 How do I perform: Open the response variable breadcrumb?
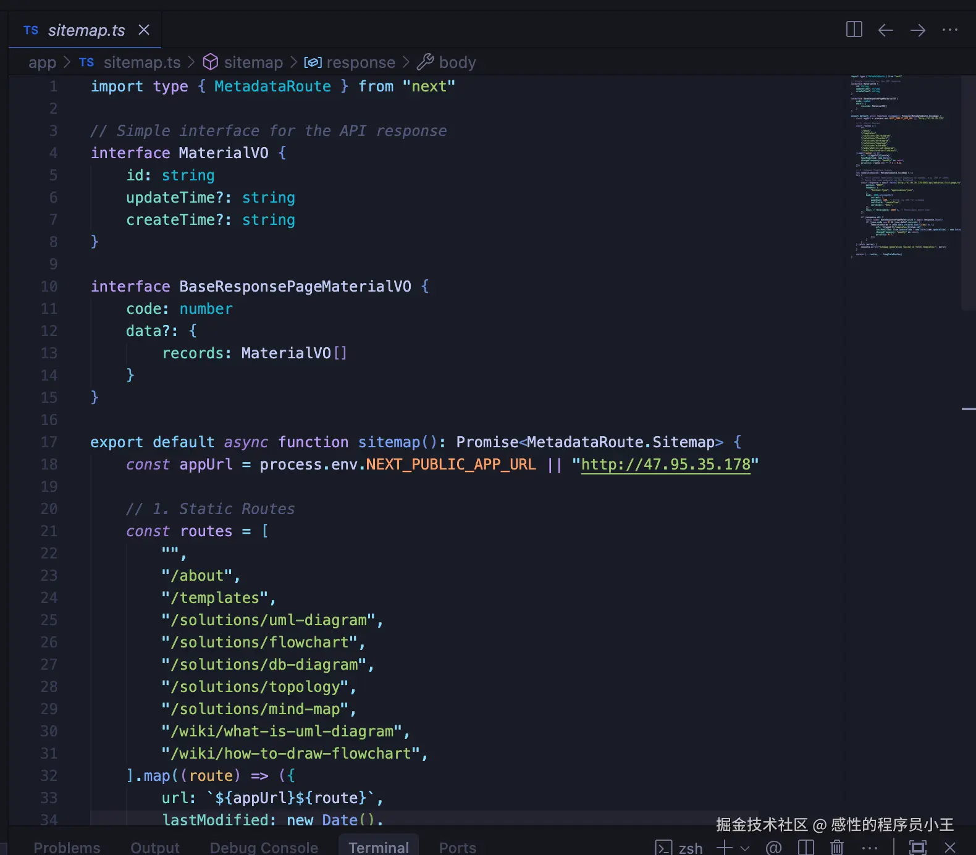point(361,62)
